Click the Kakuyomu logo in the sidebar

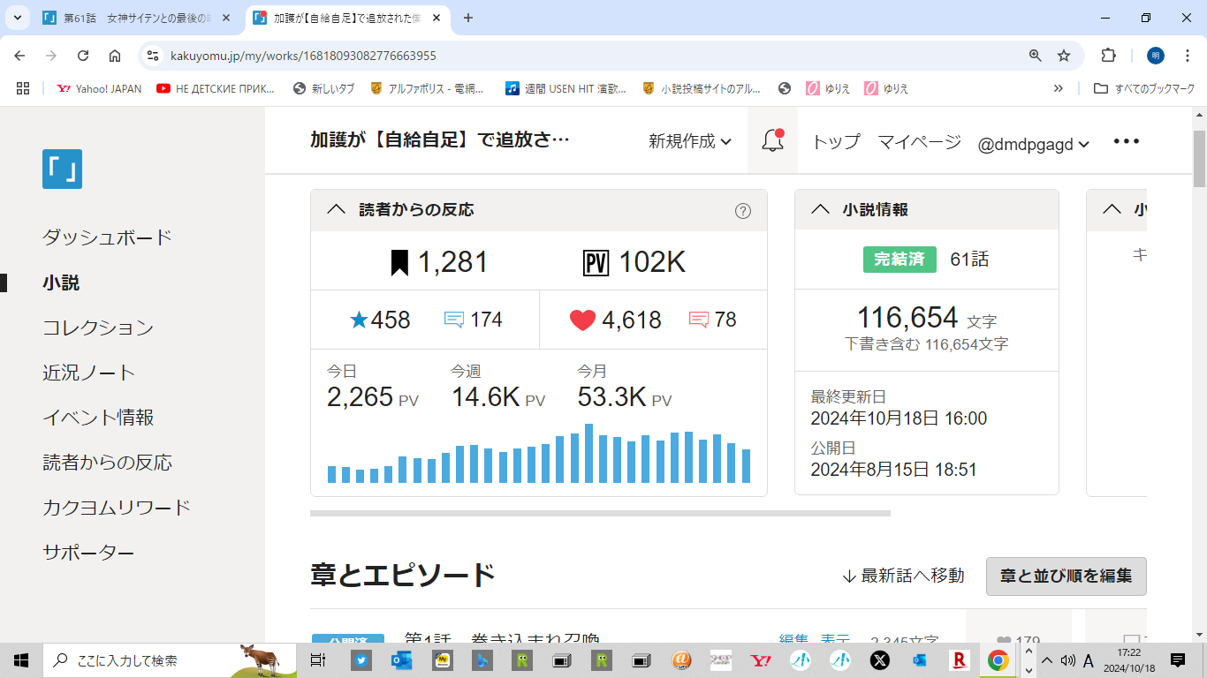pyautogui.click(x=62, y=169)
